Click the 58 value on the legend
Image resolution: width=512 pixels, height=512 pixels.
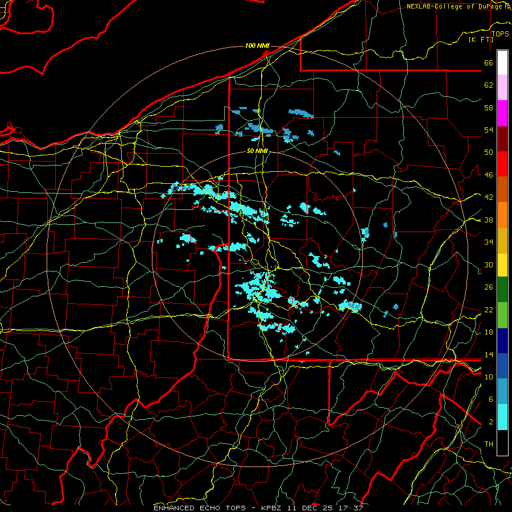[x=489, y=108]
